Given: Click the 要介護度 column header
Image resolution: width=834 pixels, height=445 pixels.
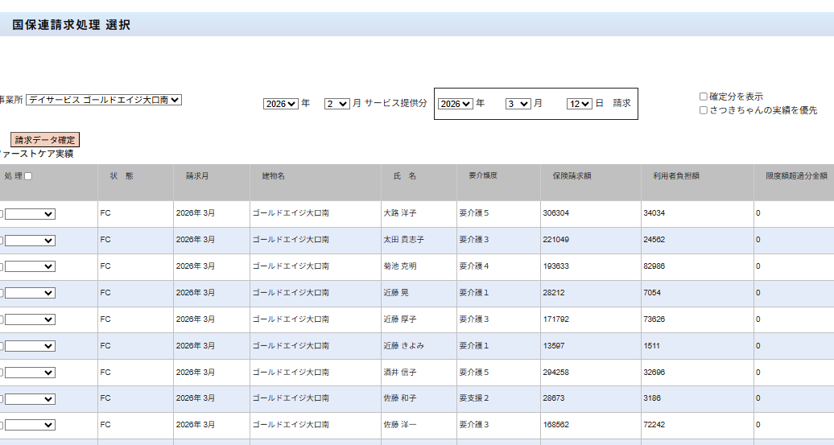Looking at the screenshot, I should pos(483,175).
